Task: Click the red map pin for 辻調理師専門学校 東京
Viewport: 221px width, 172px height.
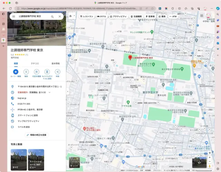Action: coord(130,57)
